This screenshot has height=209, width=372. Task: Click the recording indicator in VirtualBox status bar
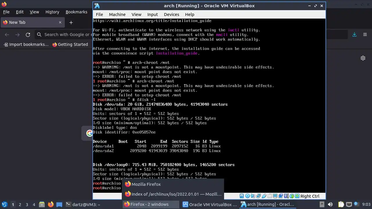[x=280, y=196]
